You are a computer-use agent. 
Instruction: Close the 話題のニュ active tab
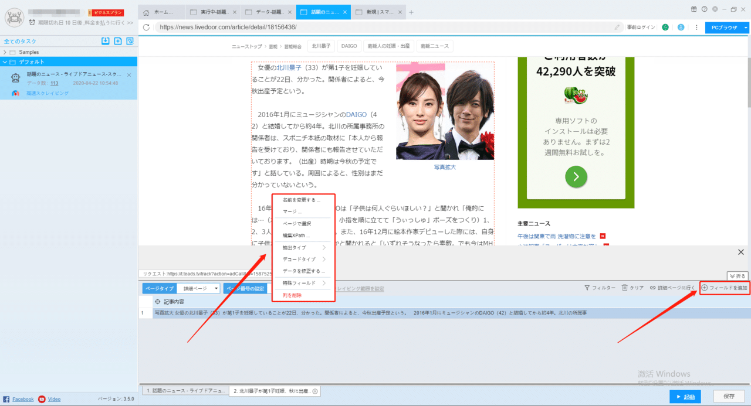tap(346, 12)
